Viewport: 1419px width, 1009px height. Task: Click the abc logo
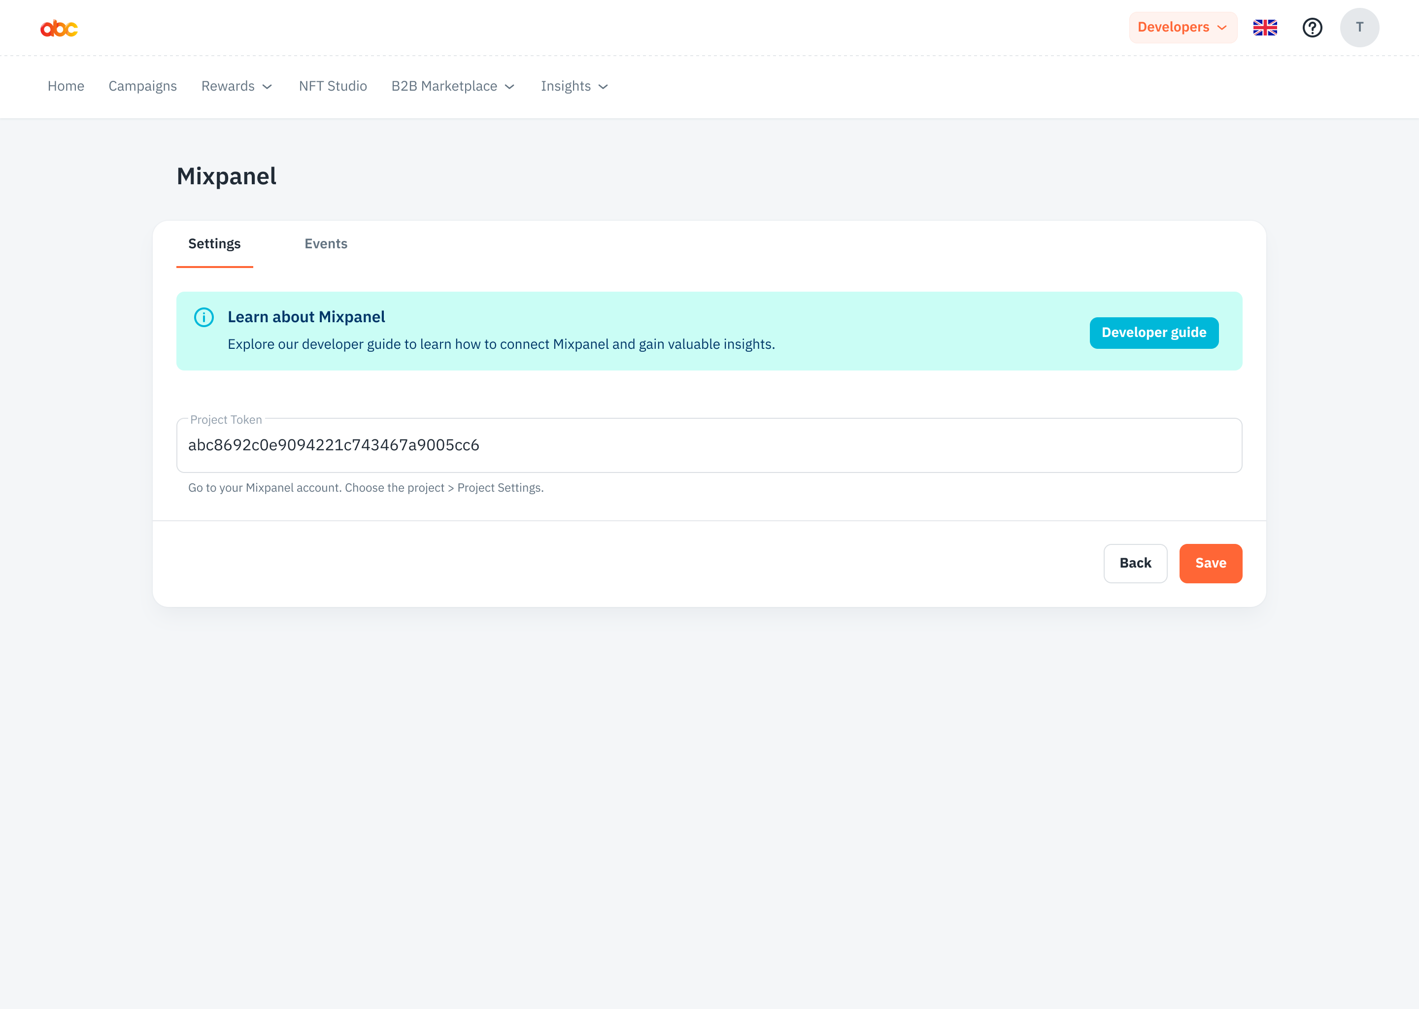point(60,27)
